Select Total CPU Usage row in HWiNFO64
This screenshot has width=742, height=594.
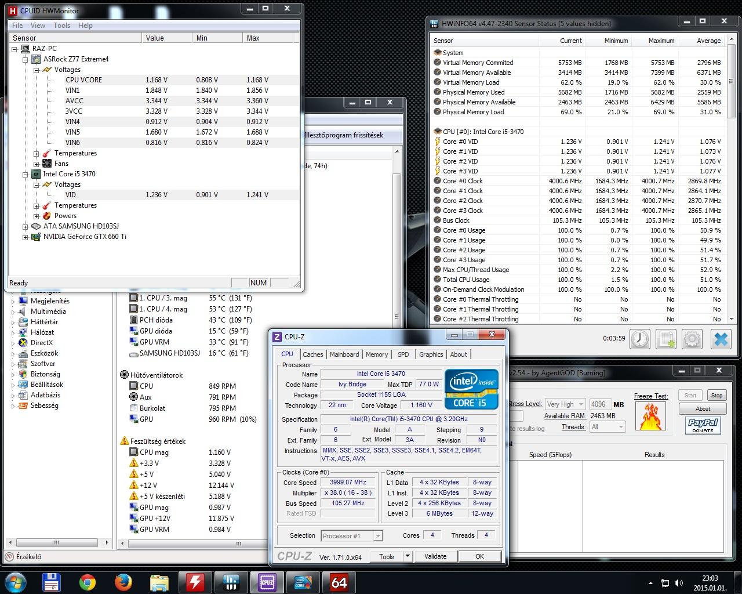pos(578,280)
